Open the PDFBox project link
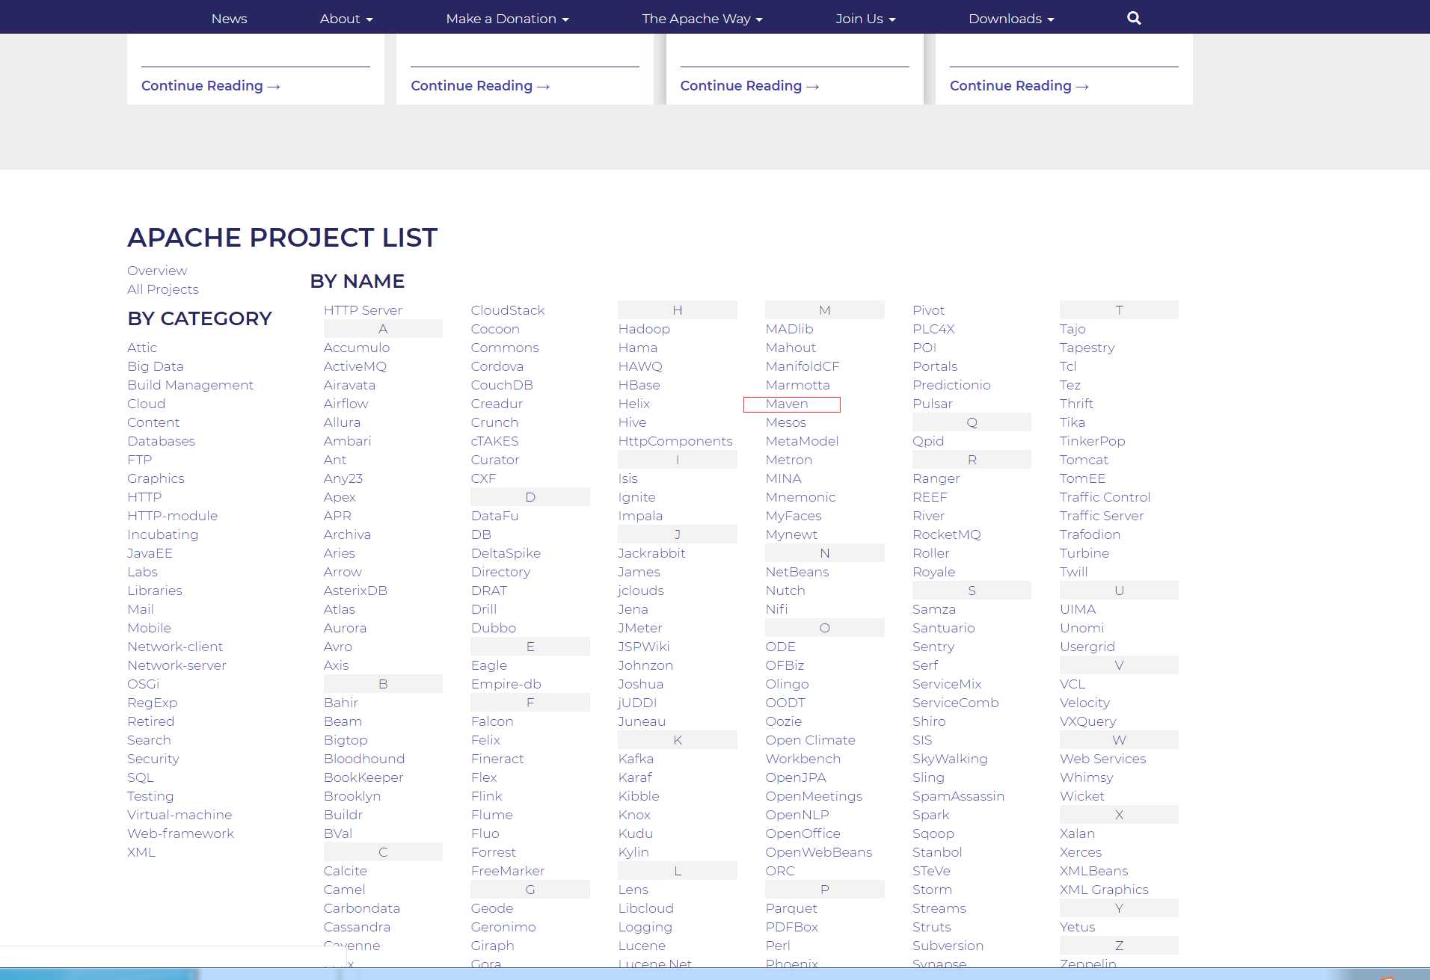This screenshot has height=980, width=1430. pyautogui.click(x=792, y=927)
